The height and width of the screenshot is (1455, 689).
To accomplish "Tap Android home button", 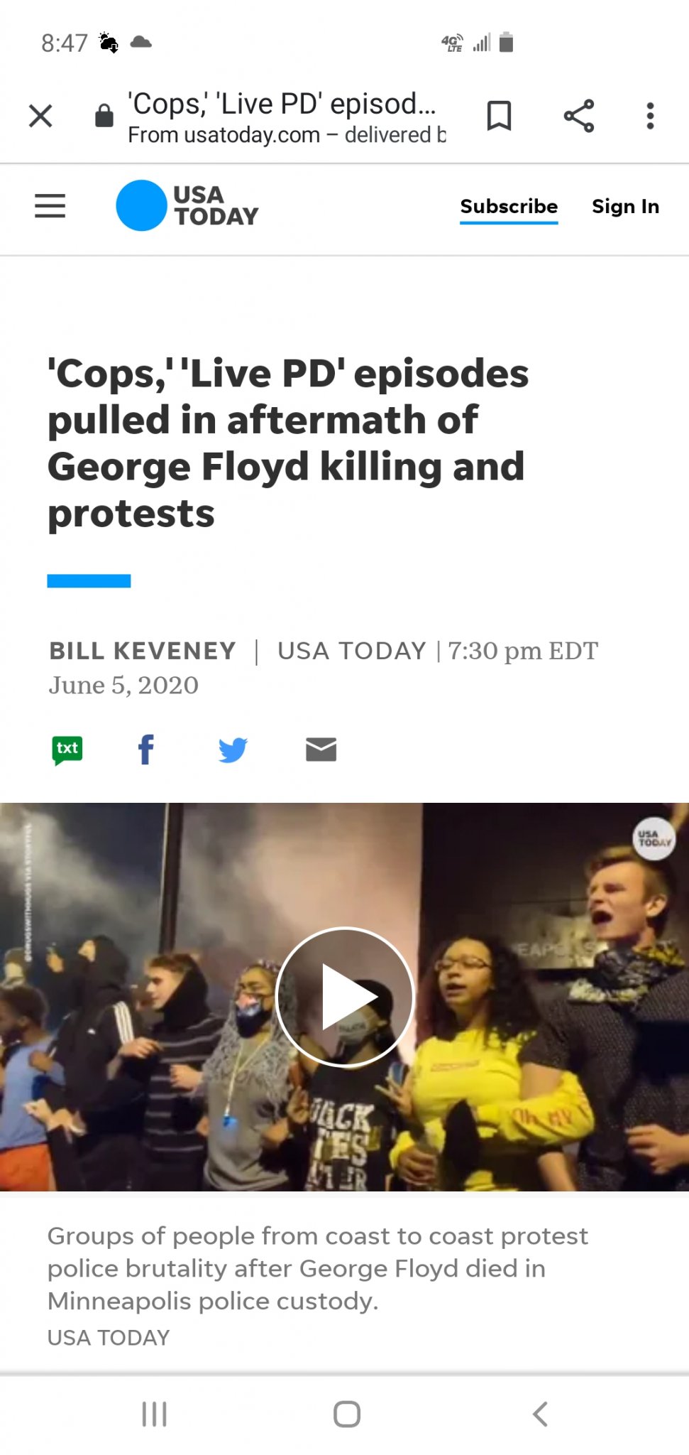I will click(x=346, y=1414).
